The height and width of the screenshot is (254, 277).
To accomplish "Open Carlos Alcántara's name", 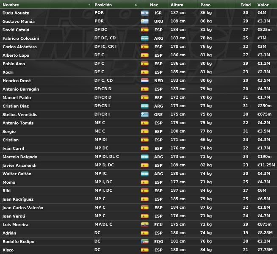I will (x=19, y=47).
